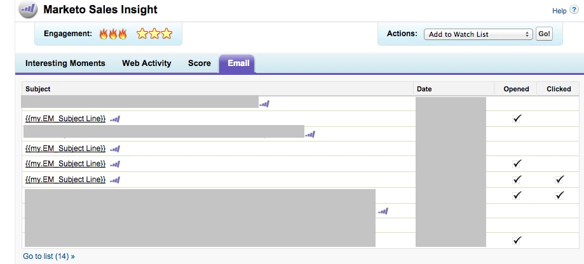Click the Clicked checkmark in the redacted subject row
The height and width of the screenshot is (264, 584).
click(559, 195)
